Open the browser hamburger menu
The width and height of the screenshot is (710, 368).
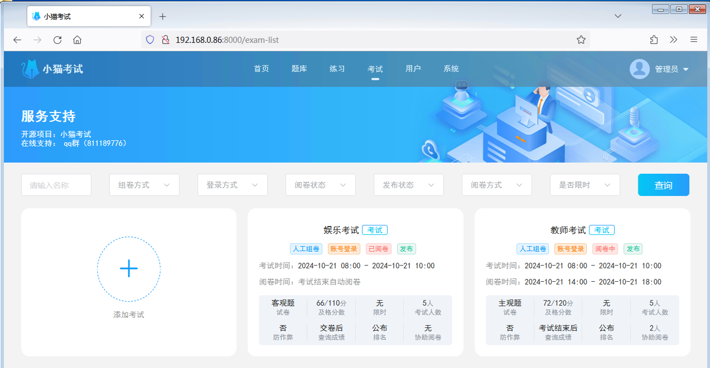tap(694, 40)
